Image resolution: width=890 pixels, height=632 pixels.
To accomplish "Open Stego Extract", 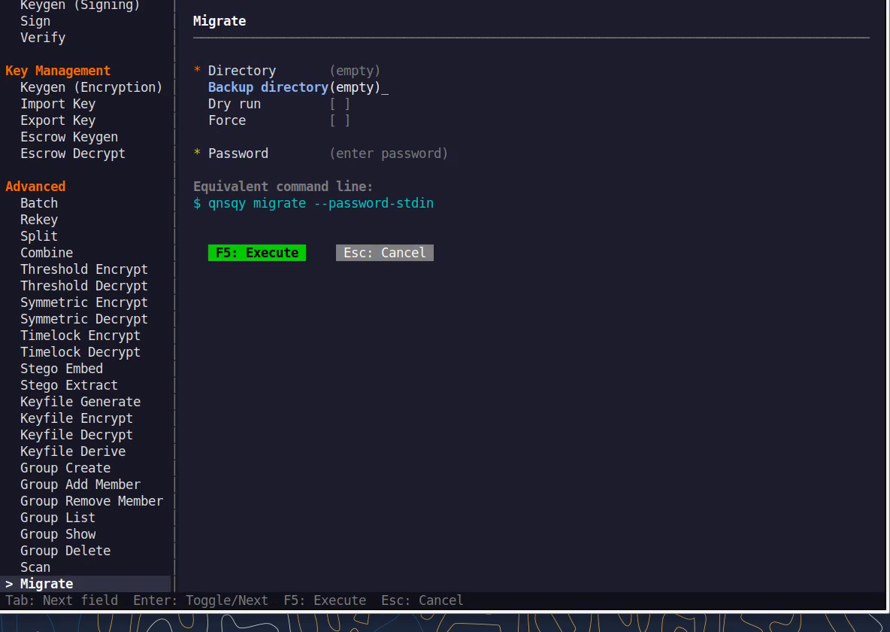I will click(69, 384).
